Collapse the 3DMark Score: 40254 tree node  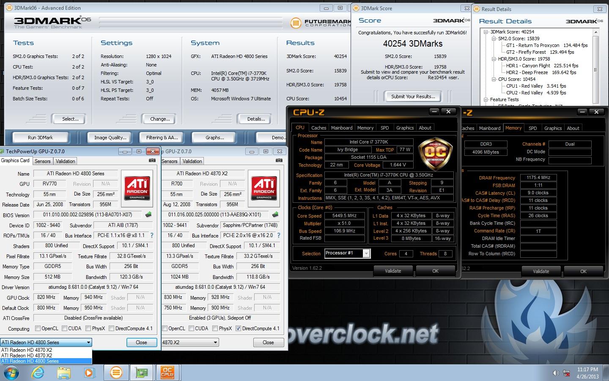click(486, 32)
